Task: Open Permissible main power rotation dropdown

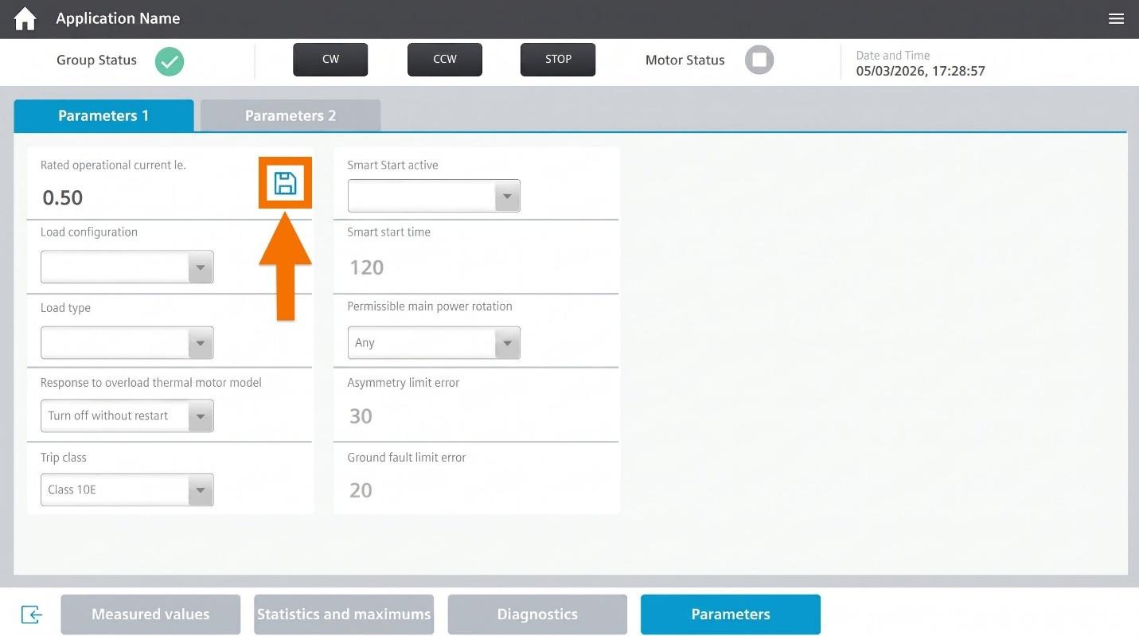Action: coord(434,343)
